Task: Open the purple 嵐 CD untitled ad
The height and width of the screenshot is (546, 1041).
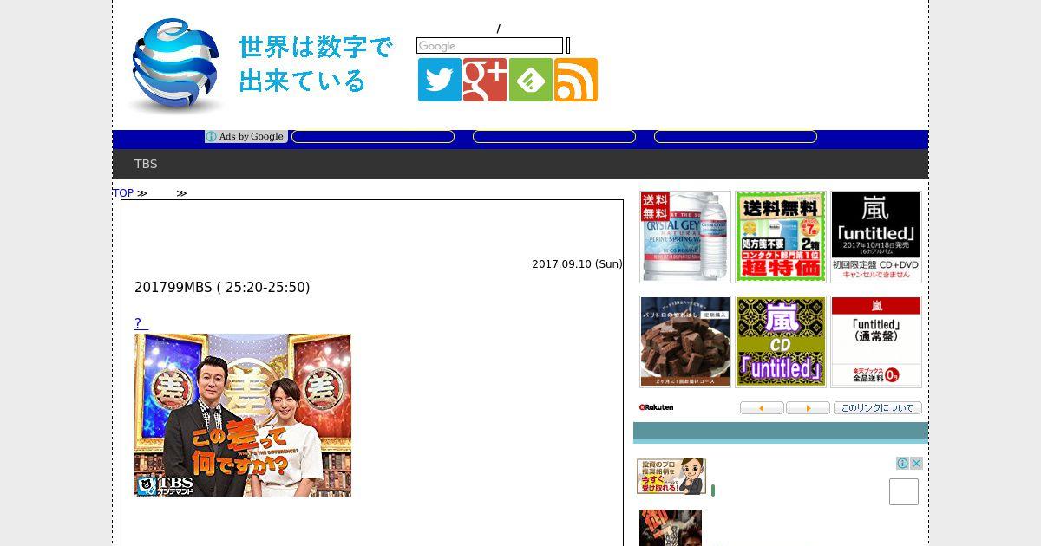Action: click(781, 341)
